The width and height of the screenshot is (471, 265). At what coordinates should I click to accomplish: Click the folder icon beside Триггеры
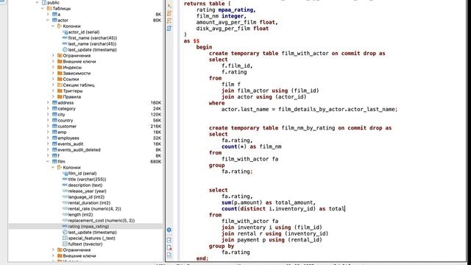(x=60, y=91)
